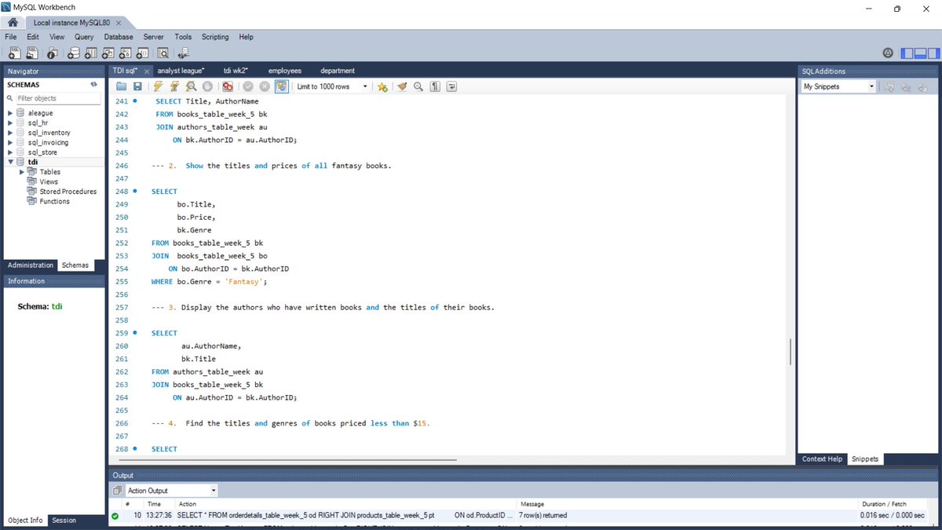Save the script to a file
The height and width of the screenshot is (530, 942).
(137, 86)
